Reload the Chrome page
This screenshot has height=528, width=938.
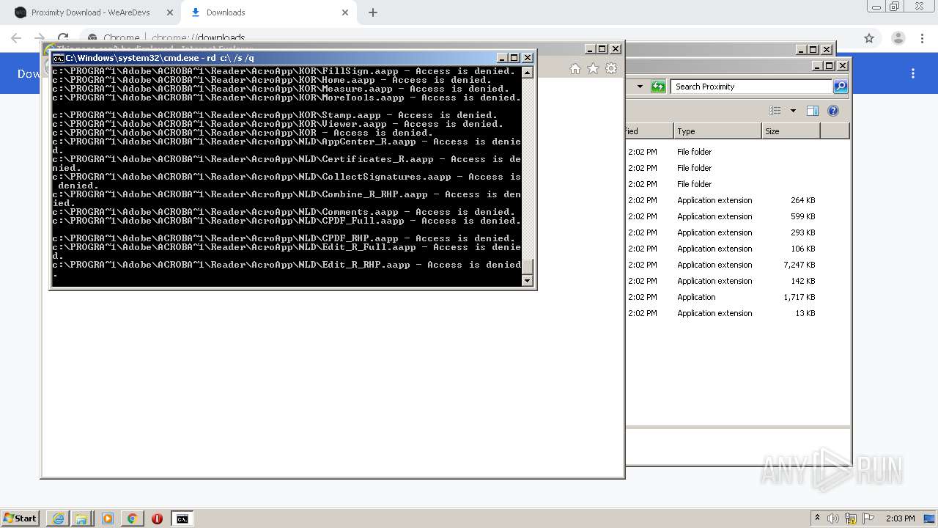point(63,38)
